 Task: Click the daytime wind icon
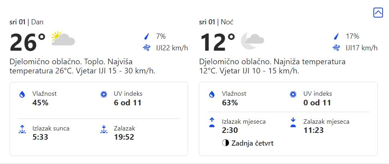pos(146,48)
